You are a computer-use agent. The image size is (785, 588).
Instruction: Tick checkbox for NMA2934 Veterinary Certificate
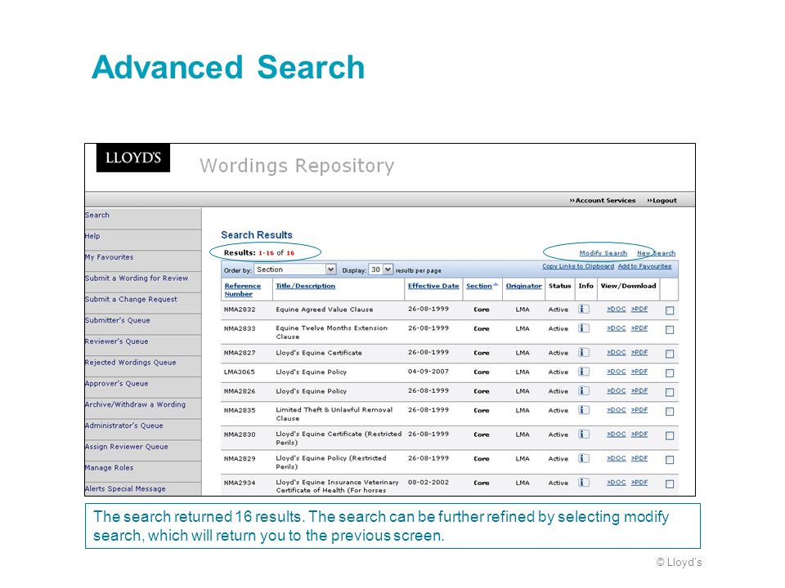[x=670, y=484]
